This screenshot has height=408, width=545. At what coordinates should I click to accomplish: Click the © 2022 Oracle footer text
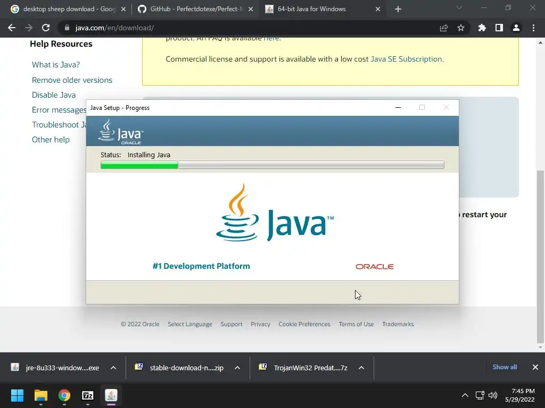pos(140,324)
